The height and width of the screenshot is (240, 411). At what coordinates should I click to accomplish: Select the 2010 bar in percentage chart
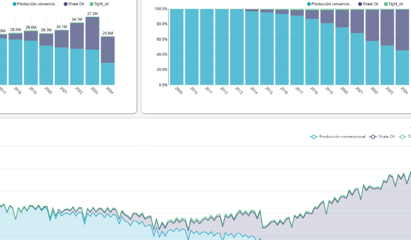192,47
